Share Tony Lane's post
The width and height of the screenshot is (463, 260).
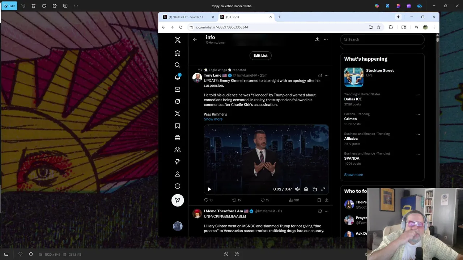click(327, 200)
